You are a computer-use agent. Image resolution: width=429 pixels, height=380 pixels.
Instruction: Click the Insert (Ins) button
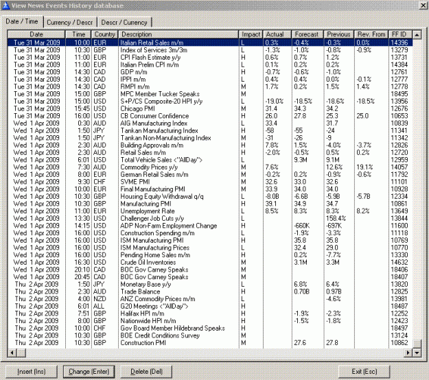[32, 372]
